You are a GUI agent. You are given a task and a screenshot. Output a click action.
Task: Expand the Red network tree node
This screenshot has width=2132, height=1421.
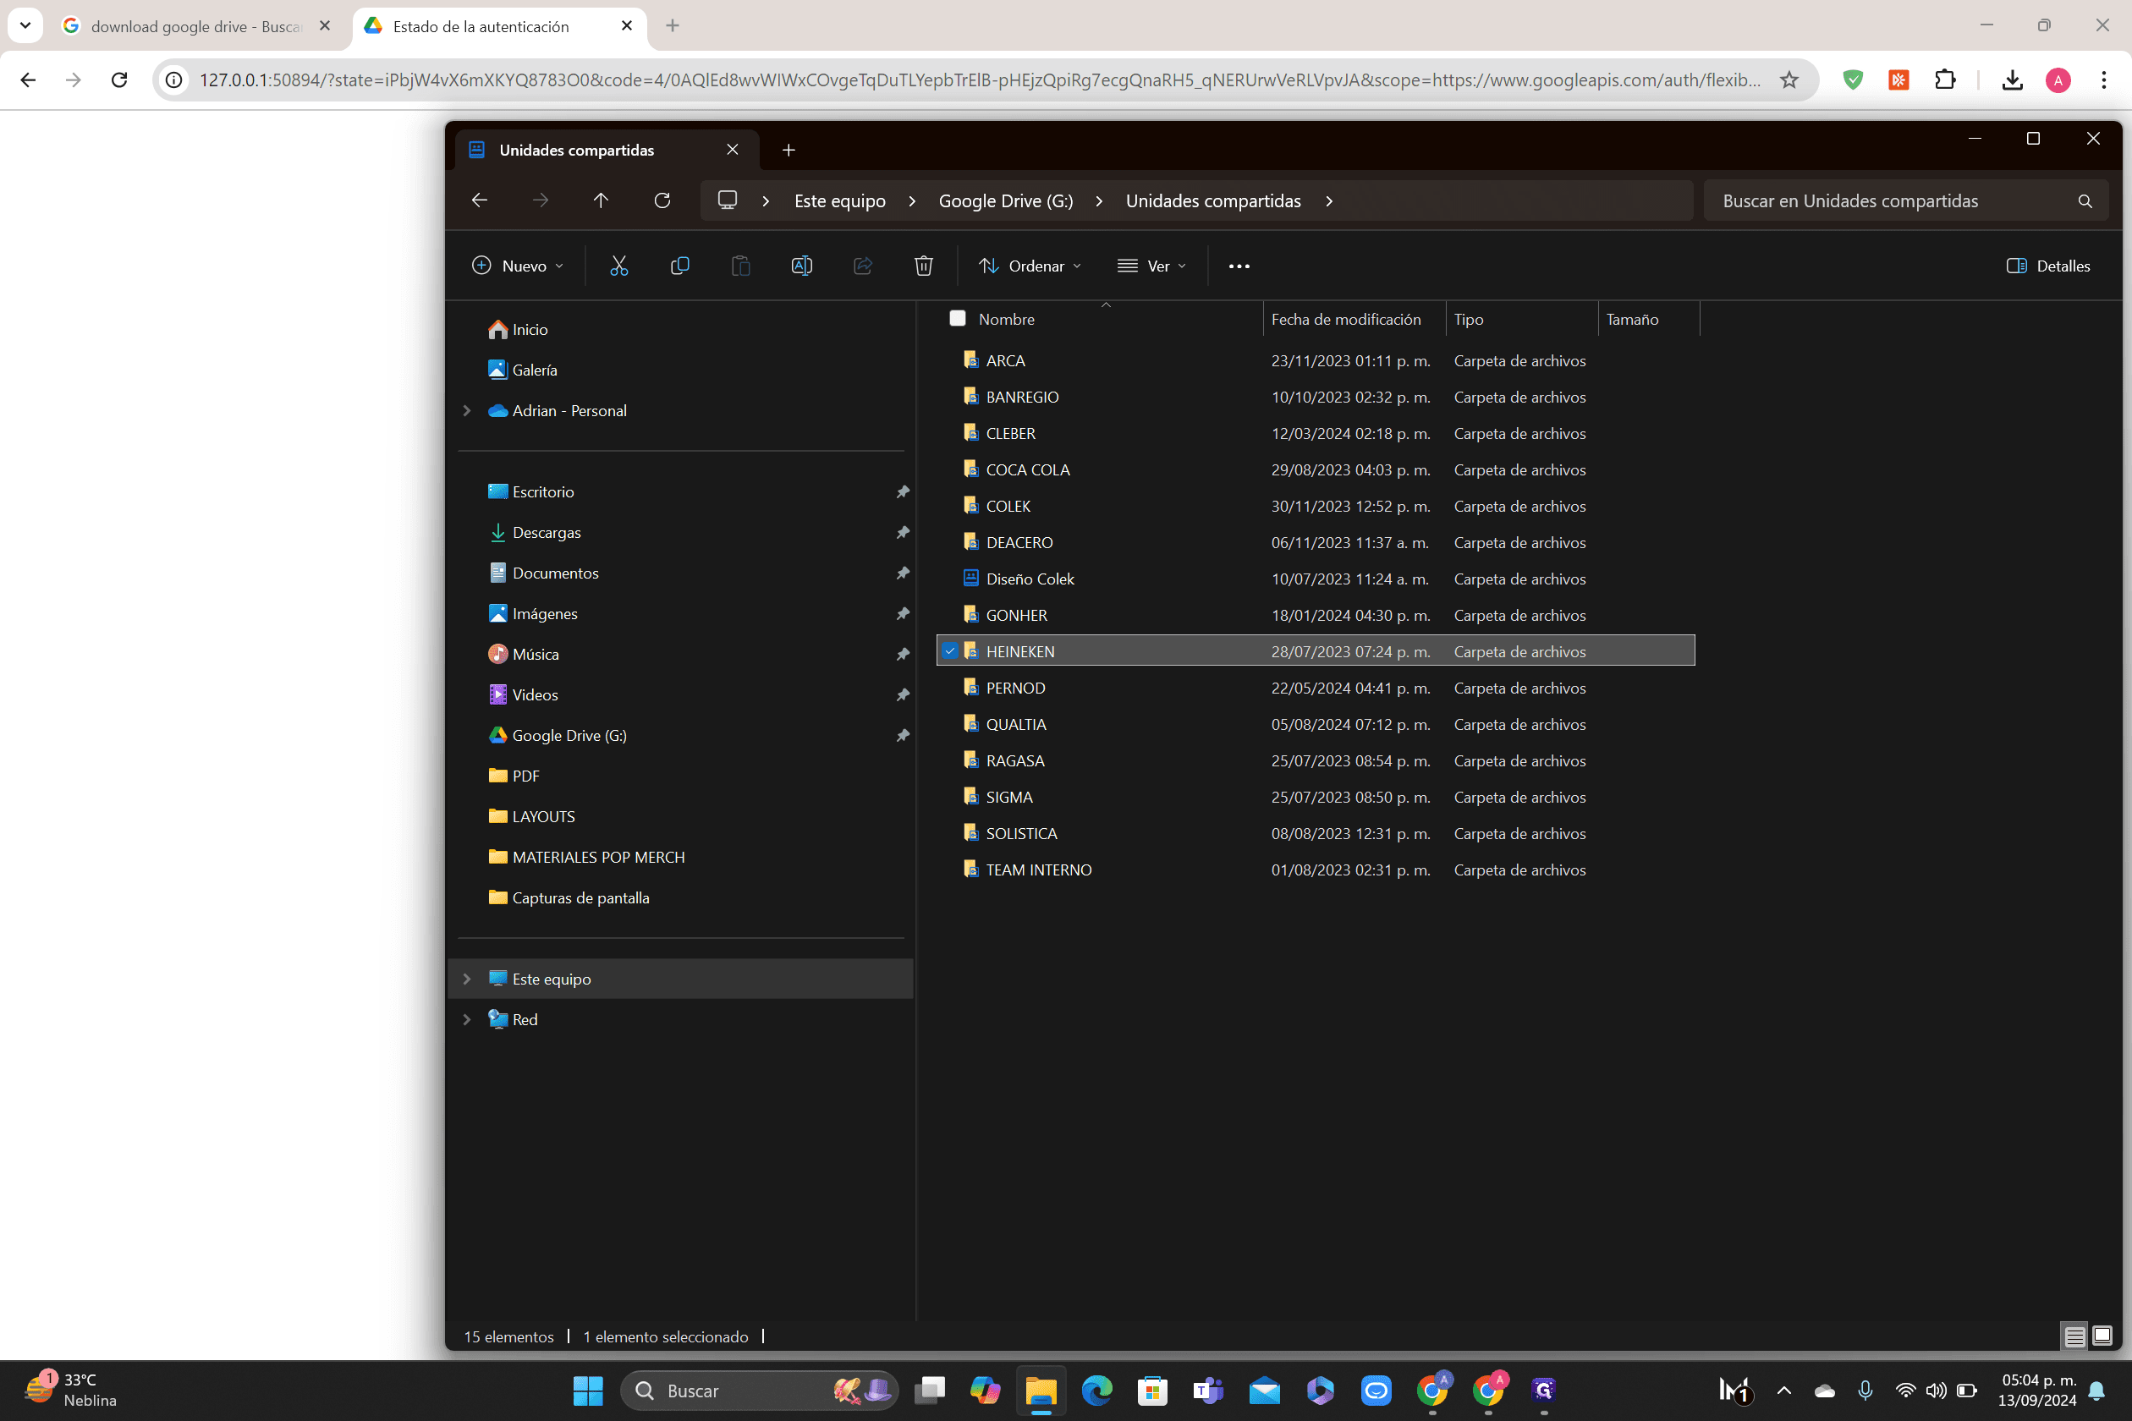click(467, 1019)
